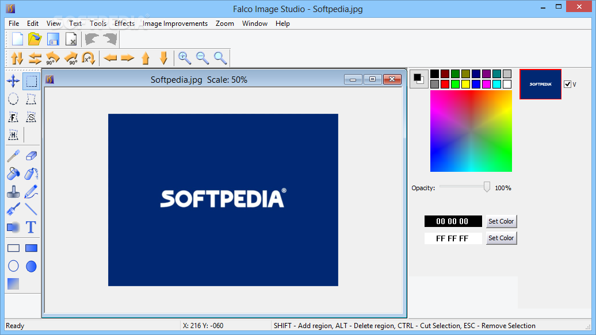The image size is (596, 335).
Task: Flip the image horizontally
Action: (x=35, y=58)
